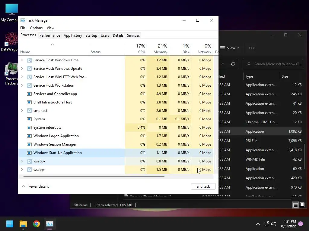Select the My Computer desktop icon

click(x=10, y=13)
